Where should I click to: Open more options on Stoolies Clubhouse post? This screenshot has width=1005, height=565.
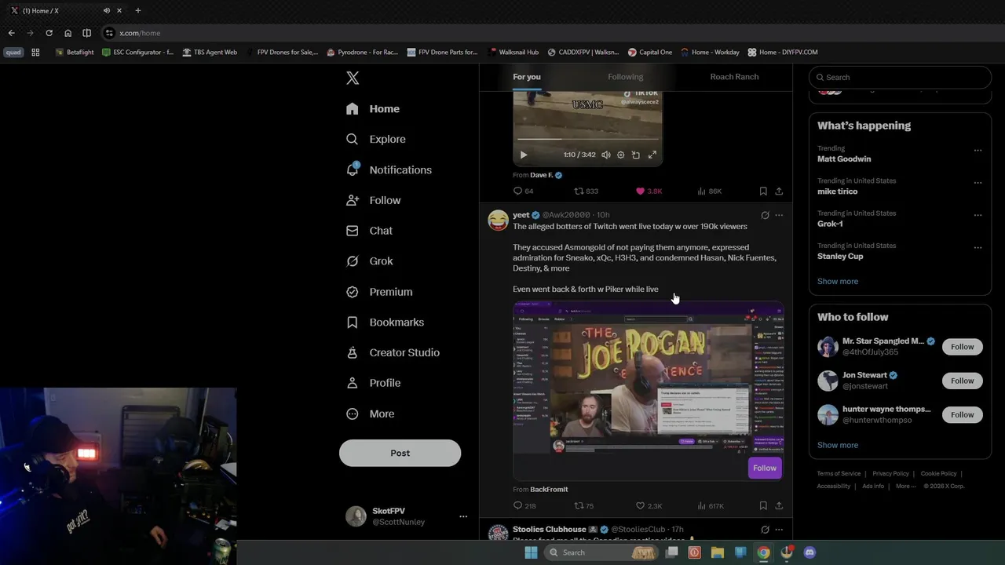coord(779,530)
